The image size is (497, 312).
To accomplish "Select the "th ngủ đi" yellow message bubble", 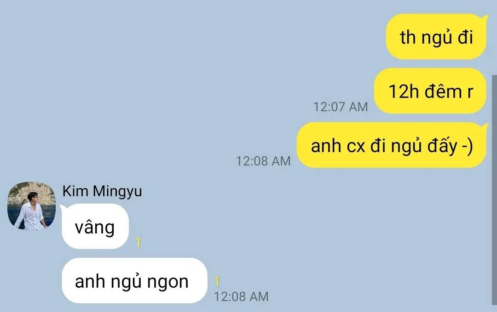I will pyautogui.click(x=436, y=37).
